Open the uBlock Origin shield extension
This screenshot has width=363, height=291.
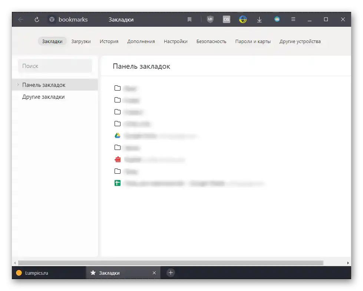click(x=210, y=19)
